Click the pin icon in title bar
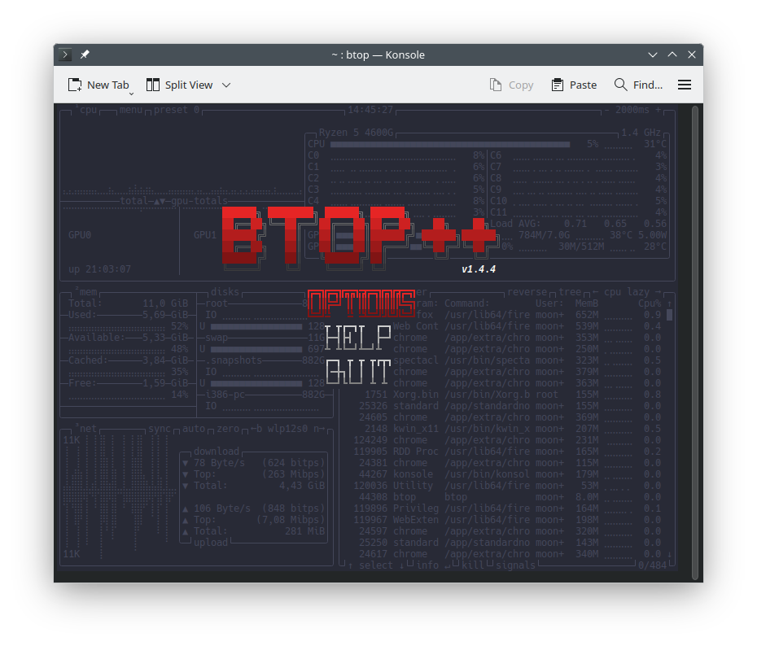This screenshot has height=646, width=757. pos(85,55)
